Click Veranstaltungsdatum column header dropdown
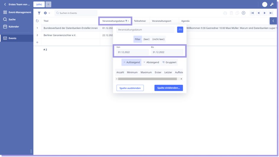Image resolution: width=279 pixels, height=157 pixels. 115,21
